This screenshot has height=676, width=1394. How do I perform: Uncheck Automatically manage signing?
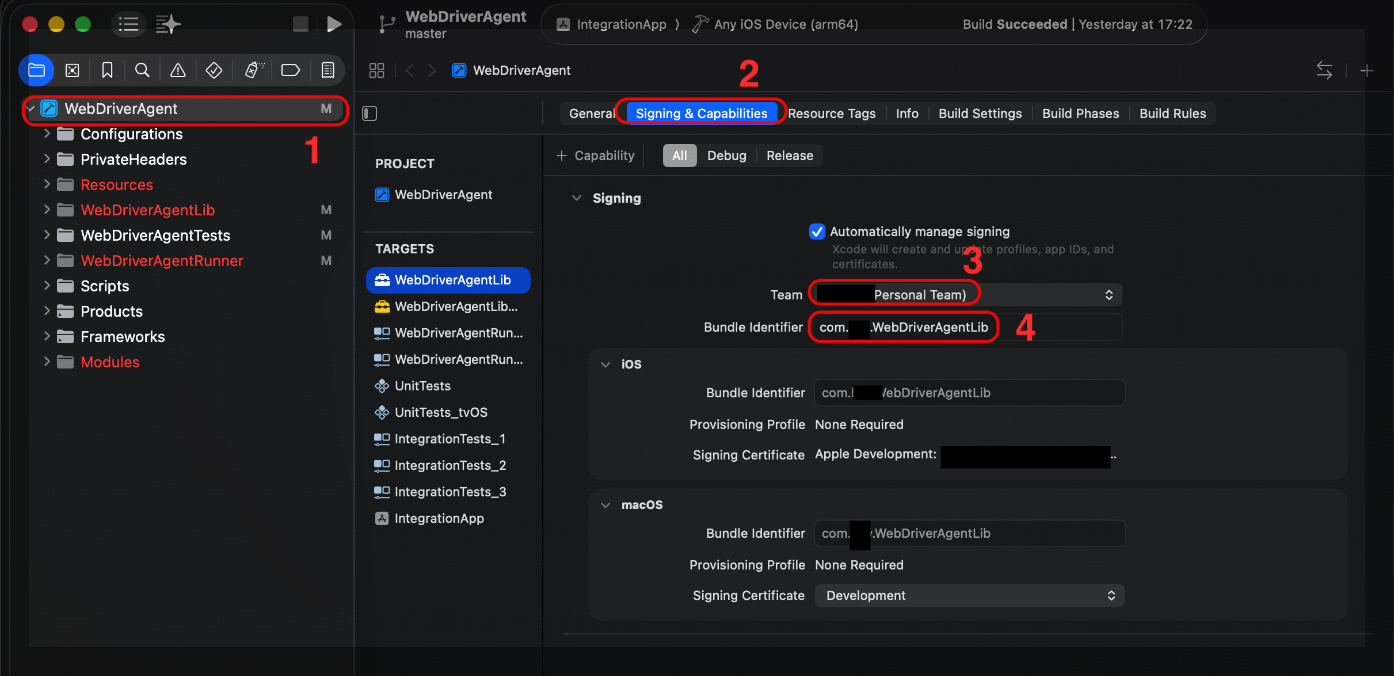pos(817,231)
